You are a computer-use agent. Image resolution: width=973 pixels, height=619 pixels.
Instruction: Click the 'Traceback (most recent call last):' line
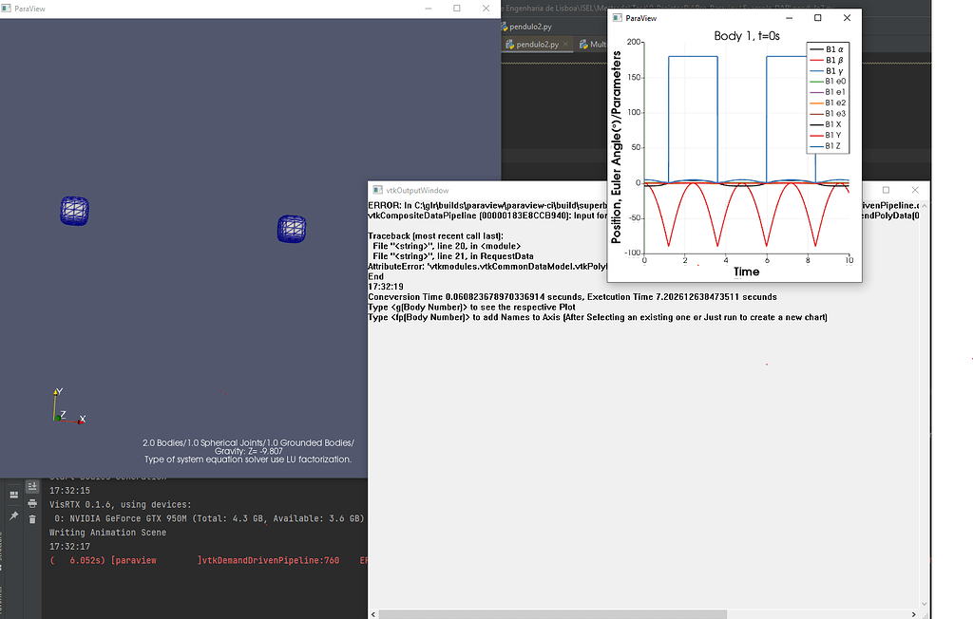click(435, 235)
